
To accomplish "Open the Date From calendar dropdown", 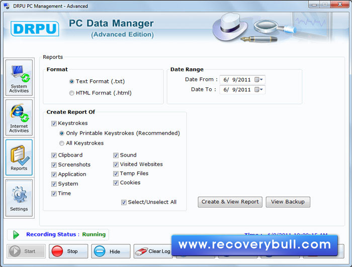I will coord(258,79).
